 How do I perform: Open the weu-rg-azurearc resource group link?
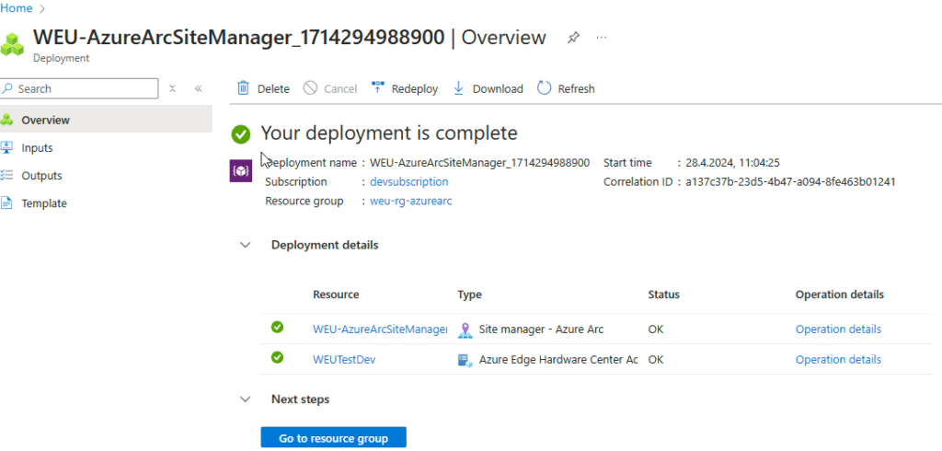411,201
